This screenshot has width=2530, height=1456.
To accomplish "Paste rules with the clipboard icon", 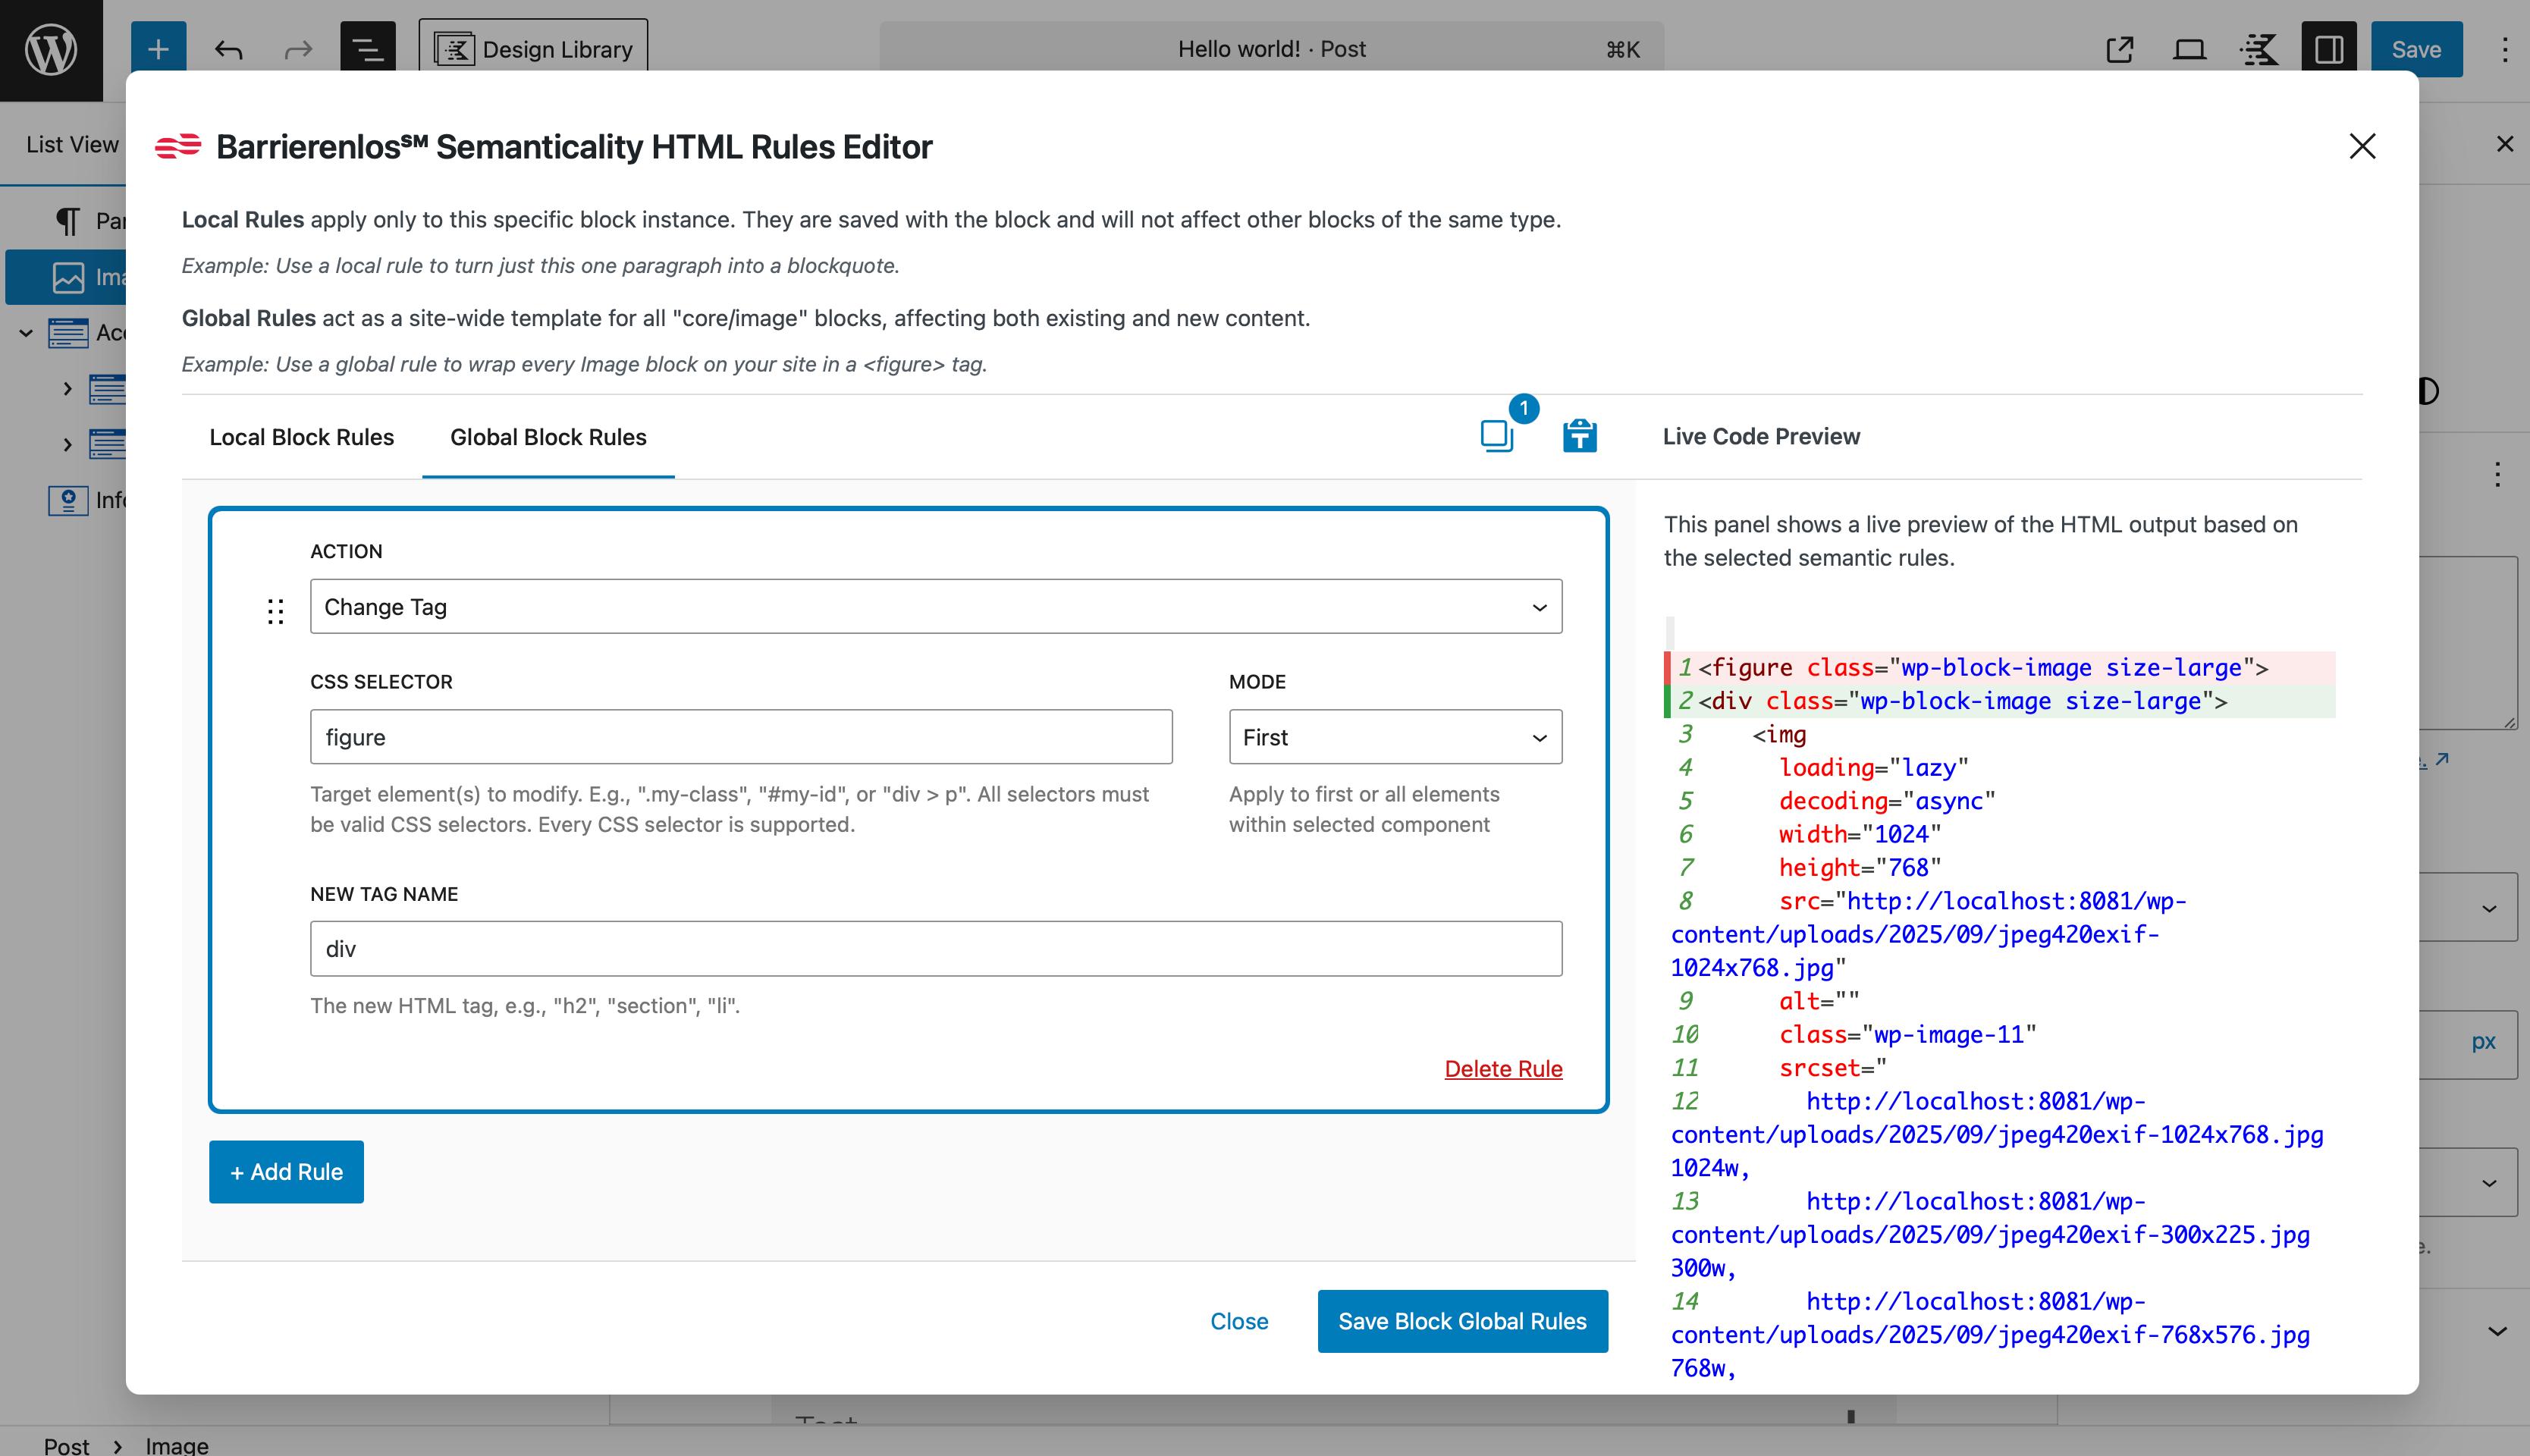I will click(1579, 436).
